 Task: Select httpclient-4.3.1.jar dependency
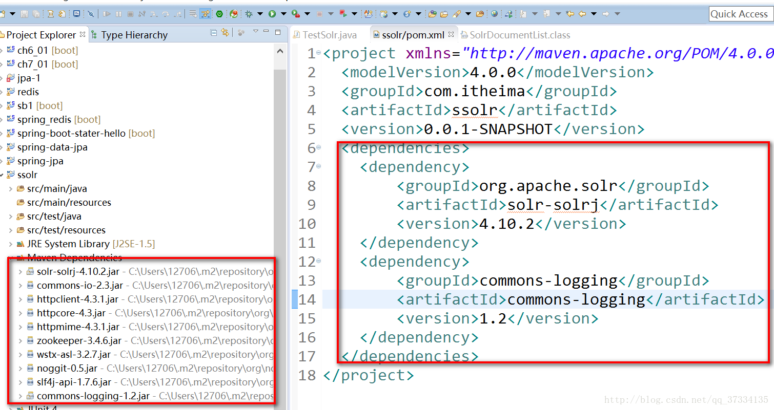[77, 299]
